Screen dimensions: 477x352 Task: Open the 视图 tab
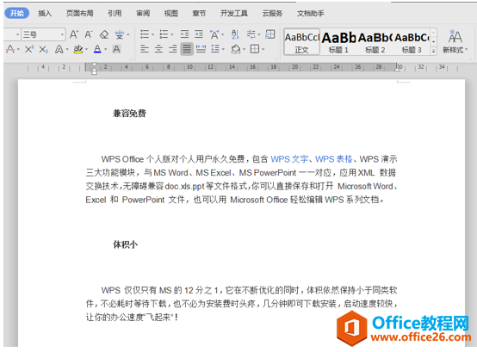click(171, 14)
